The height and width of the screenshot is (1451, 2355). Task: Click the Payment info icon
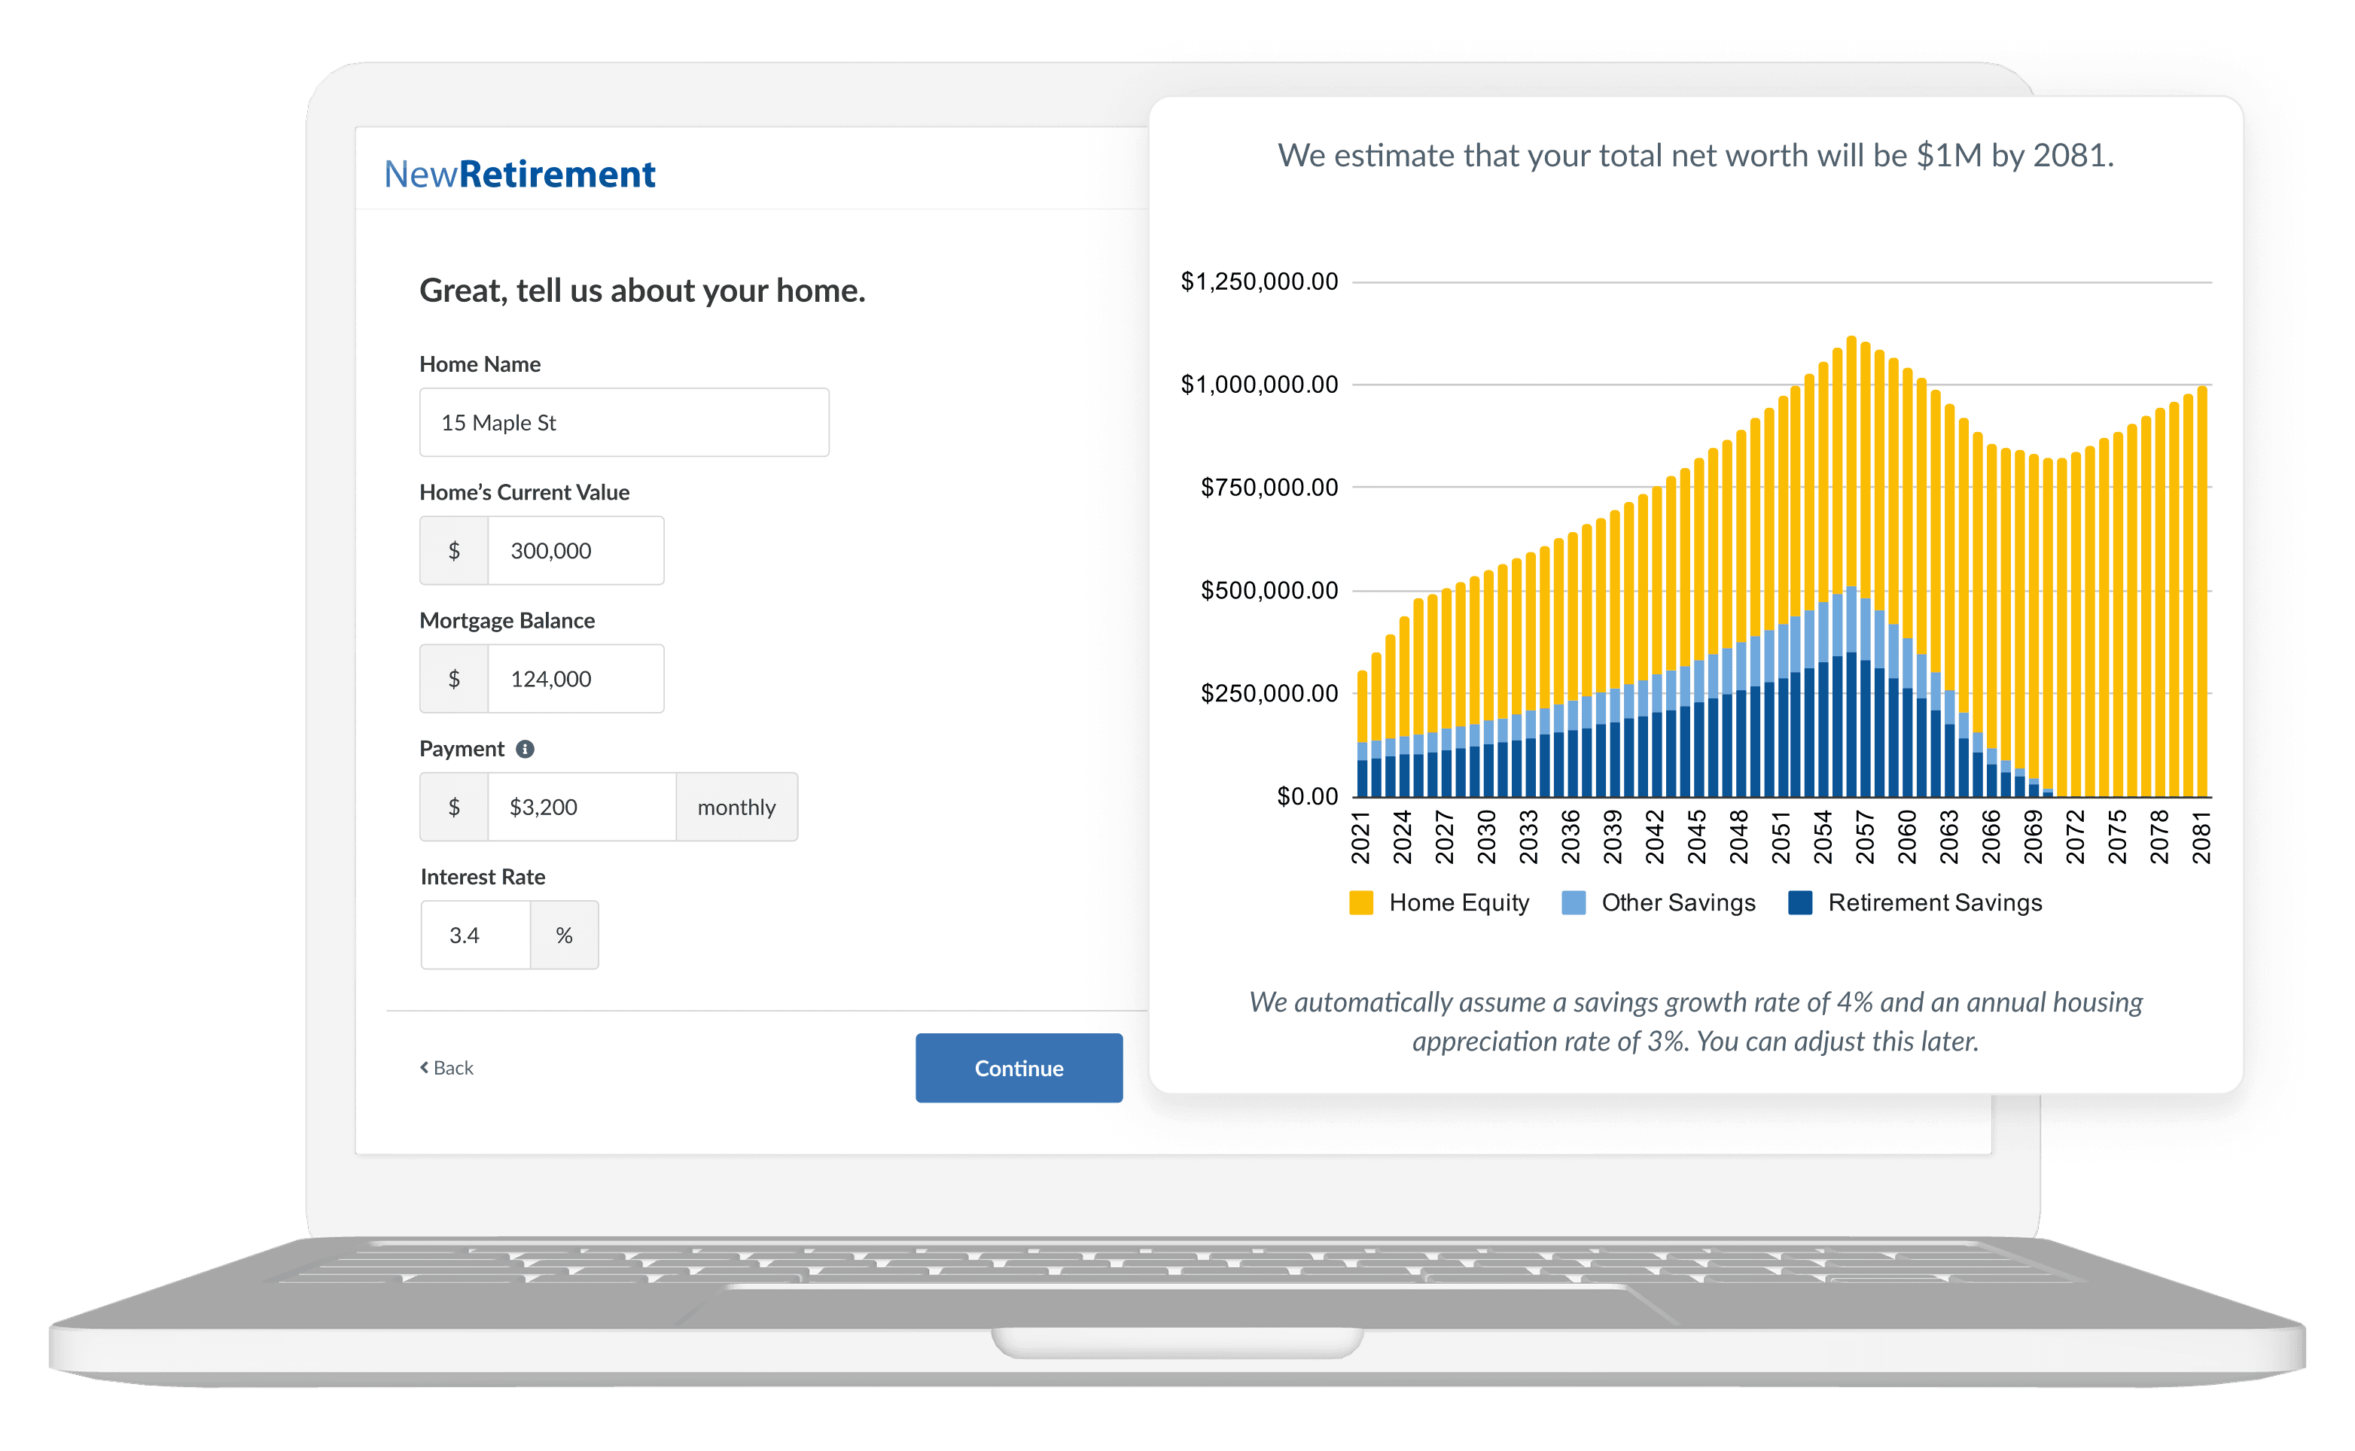click(524, 750)
